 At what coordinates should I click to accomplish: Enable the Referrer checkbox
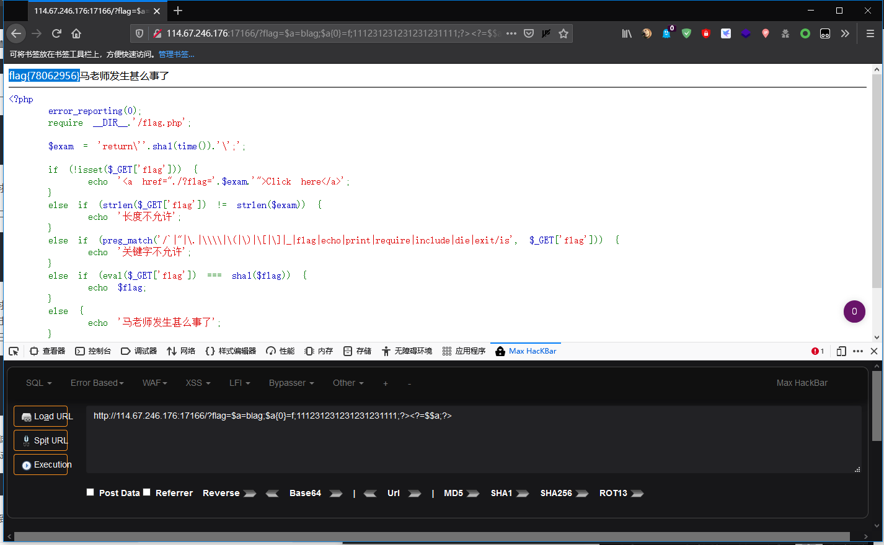pos(147,492)
